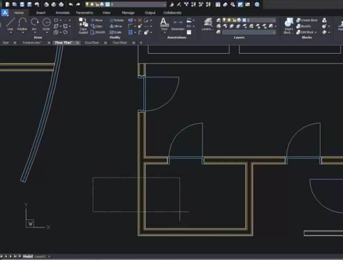Screen dimensions: 343x260
Task: Click the Mirror button in Modify panel
Action: coord(115,26)
